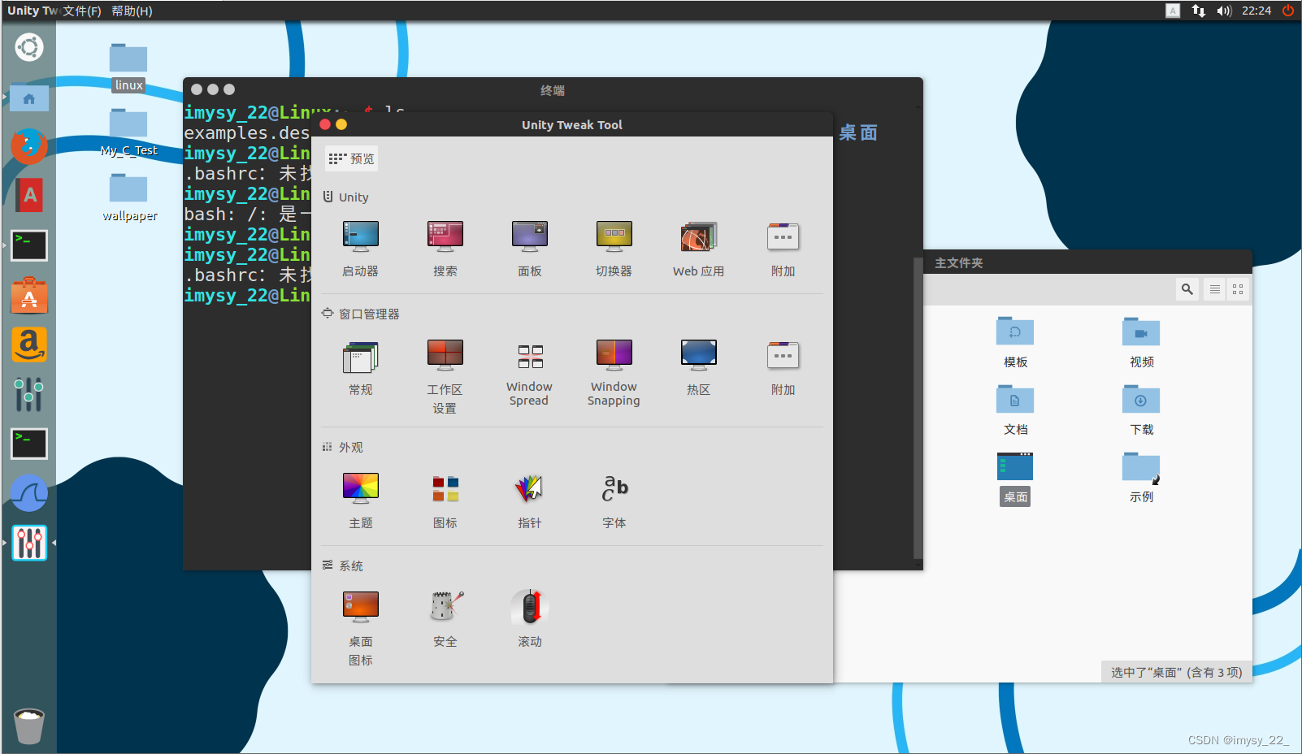Open 工作区设置 workspace settings

(x=445, y=377)
